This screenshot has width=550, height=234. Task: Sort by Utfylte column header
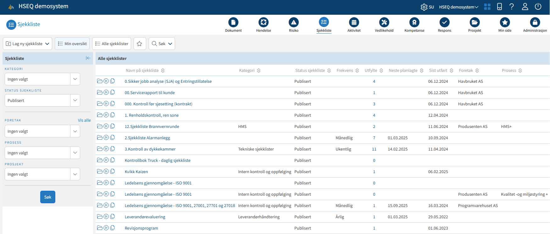374,71
